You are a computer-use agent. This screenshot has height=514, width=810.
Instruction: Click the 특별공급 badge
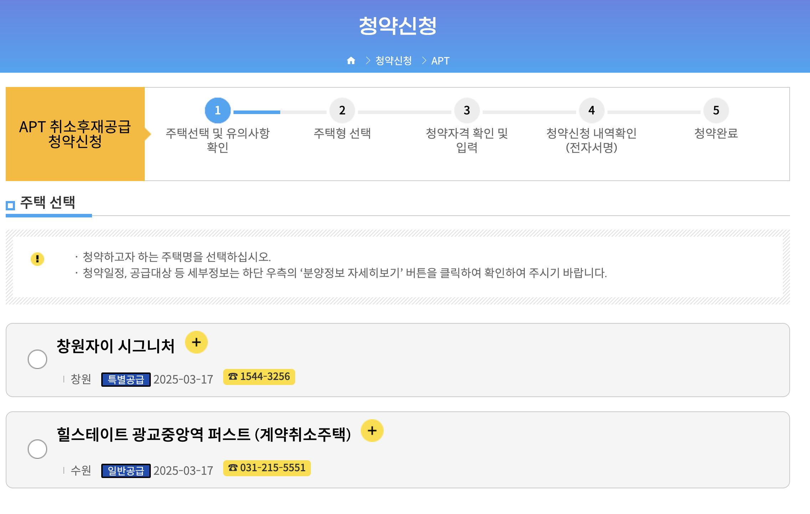[126, 380]
